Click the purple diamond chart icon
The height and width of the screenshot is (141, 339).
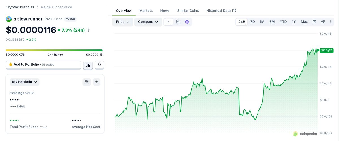187,22
